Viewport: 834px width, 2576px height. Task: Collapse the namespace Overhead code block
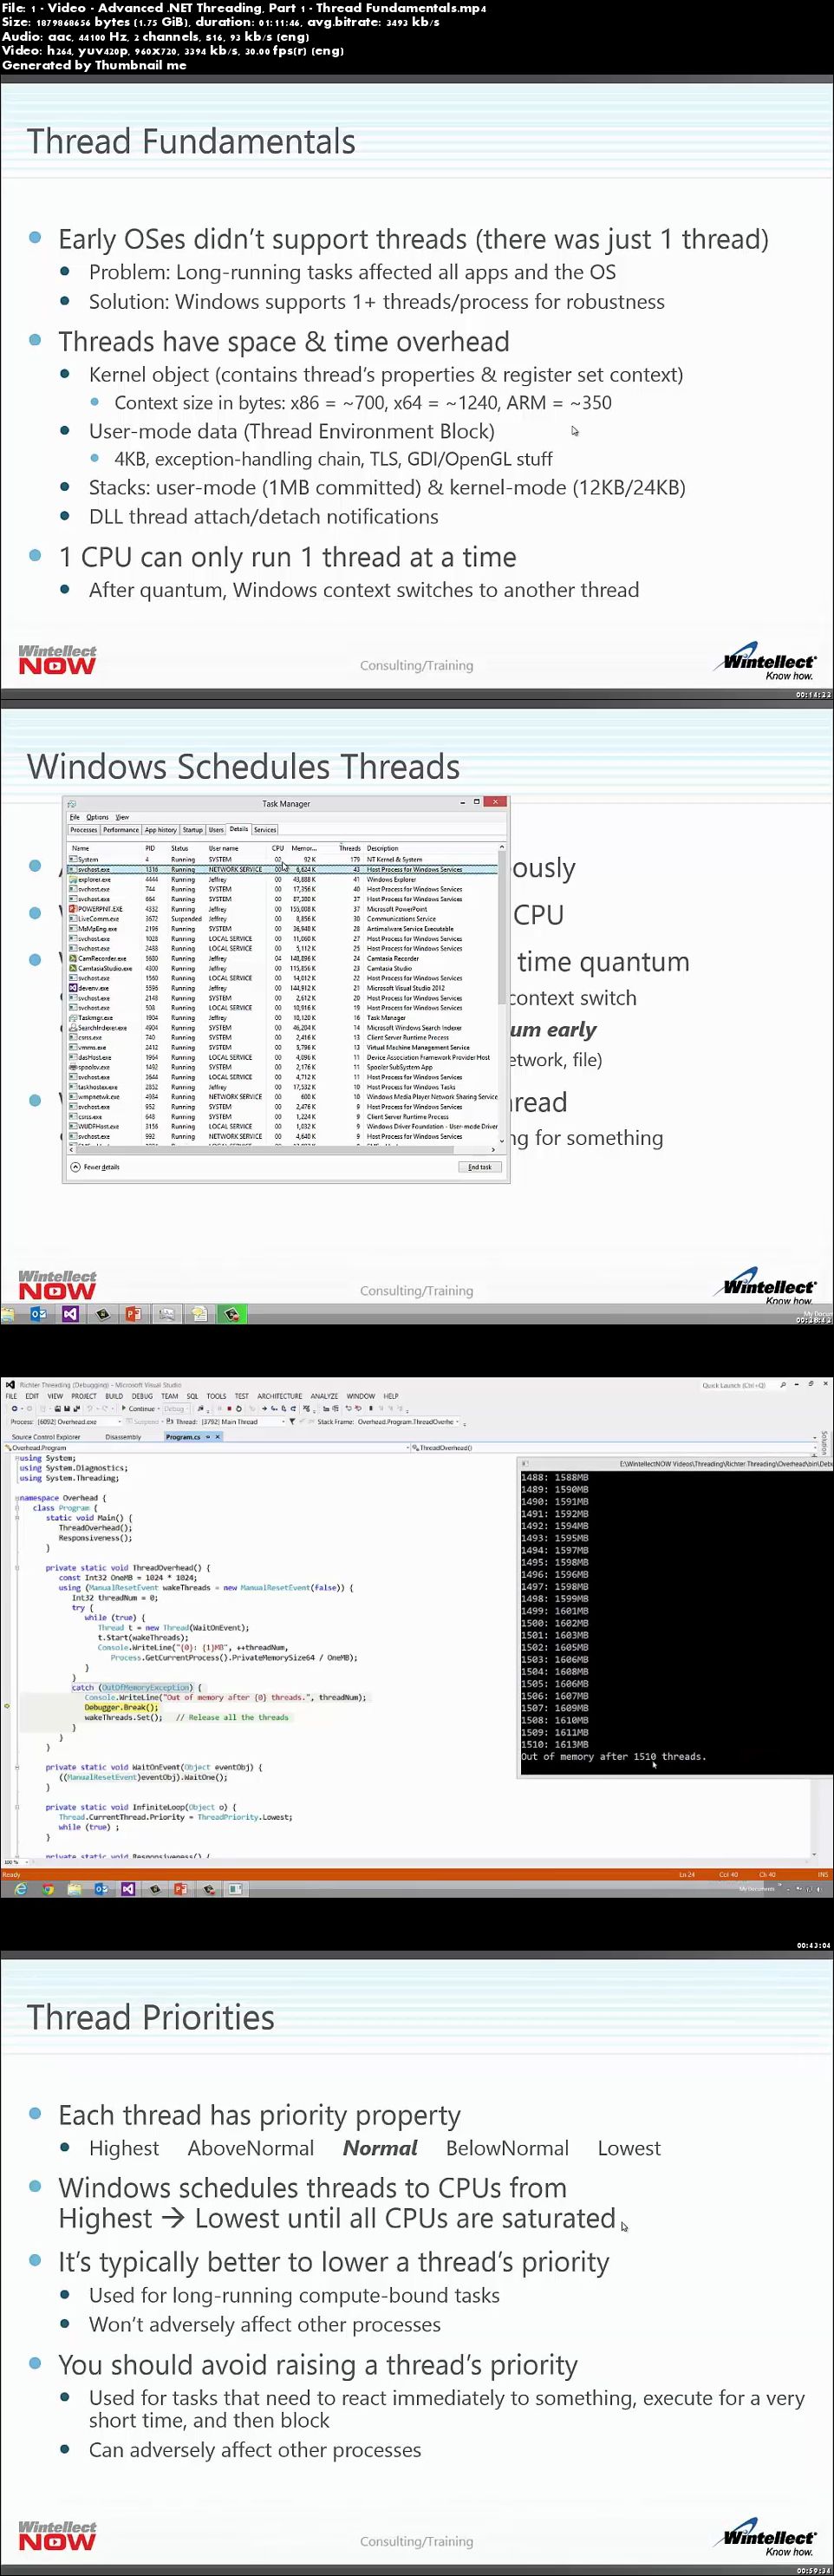coord(16,1498)
